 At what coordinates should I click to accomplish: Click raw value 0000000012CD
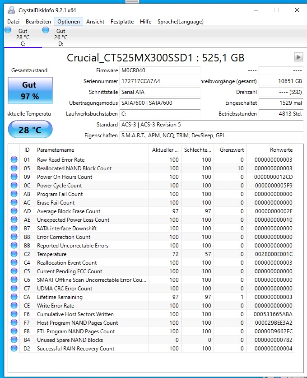(273, 177)
